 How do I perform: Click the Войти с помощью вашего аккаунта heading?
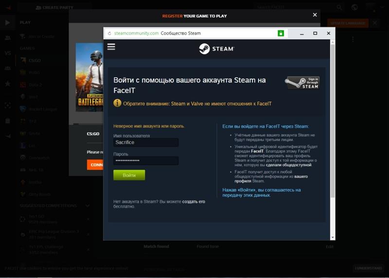pyautogui.click(x=190, y=85)
